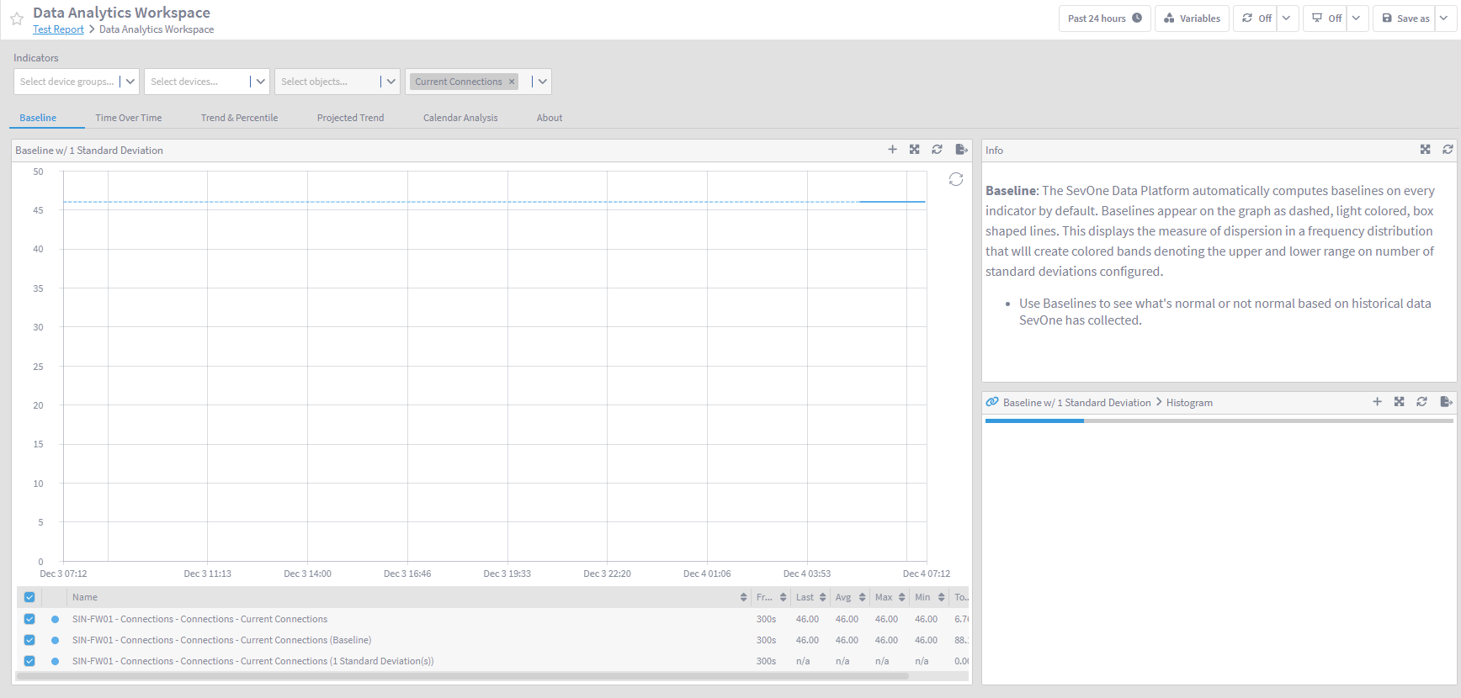Star this Data Analytics Workspace as favorite
Image resolution: width=1461 pixels, height=698 pixels.
click(x=17, y=19)
